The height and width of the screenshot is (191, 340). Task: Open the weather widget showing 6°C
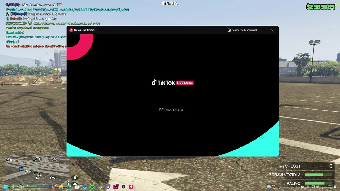pyautogui.click(x=275, y=187)
